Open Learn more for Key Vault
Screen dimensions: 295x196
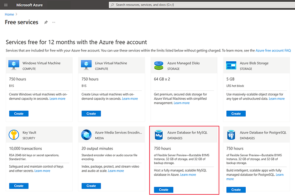point(42,171)
